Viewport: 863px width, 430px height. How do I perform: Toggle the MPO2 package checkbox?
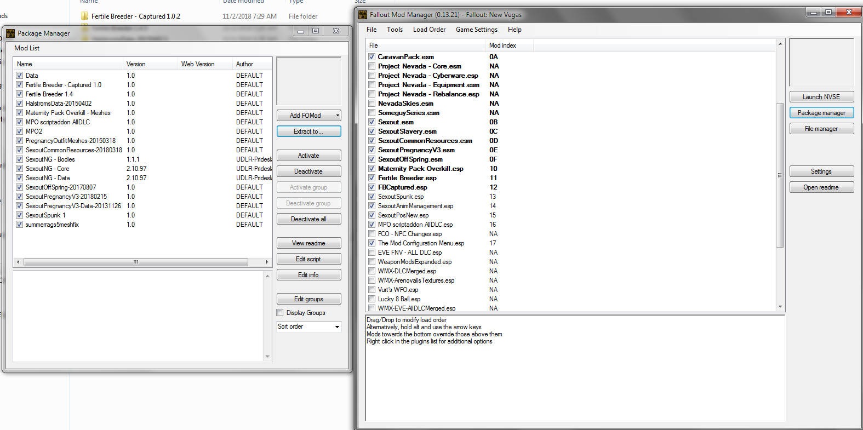[19, 131]
